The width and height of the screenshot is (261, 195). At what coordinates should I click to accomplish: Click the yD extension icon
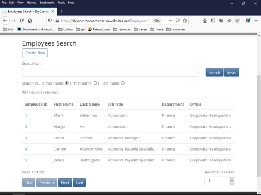point(229,21)
